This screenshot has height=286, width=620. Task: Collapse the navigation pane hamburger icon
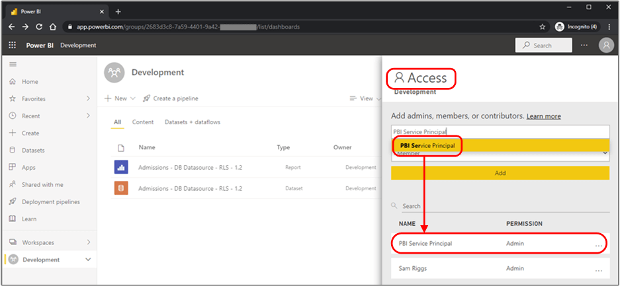[x=13, y=64]
